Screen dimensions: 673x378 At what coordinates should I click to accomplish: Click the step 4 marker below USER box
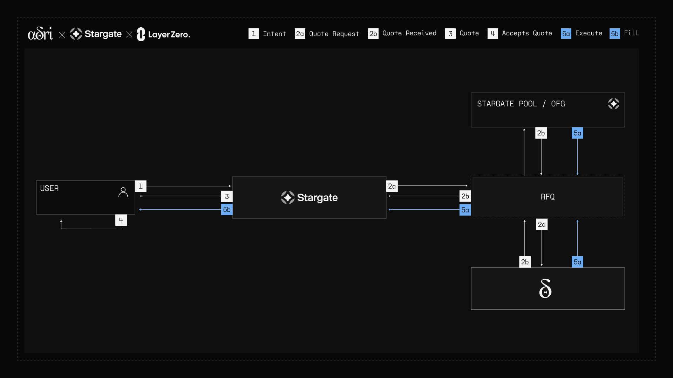[121, 220]
